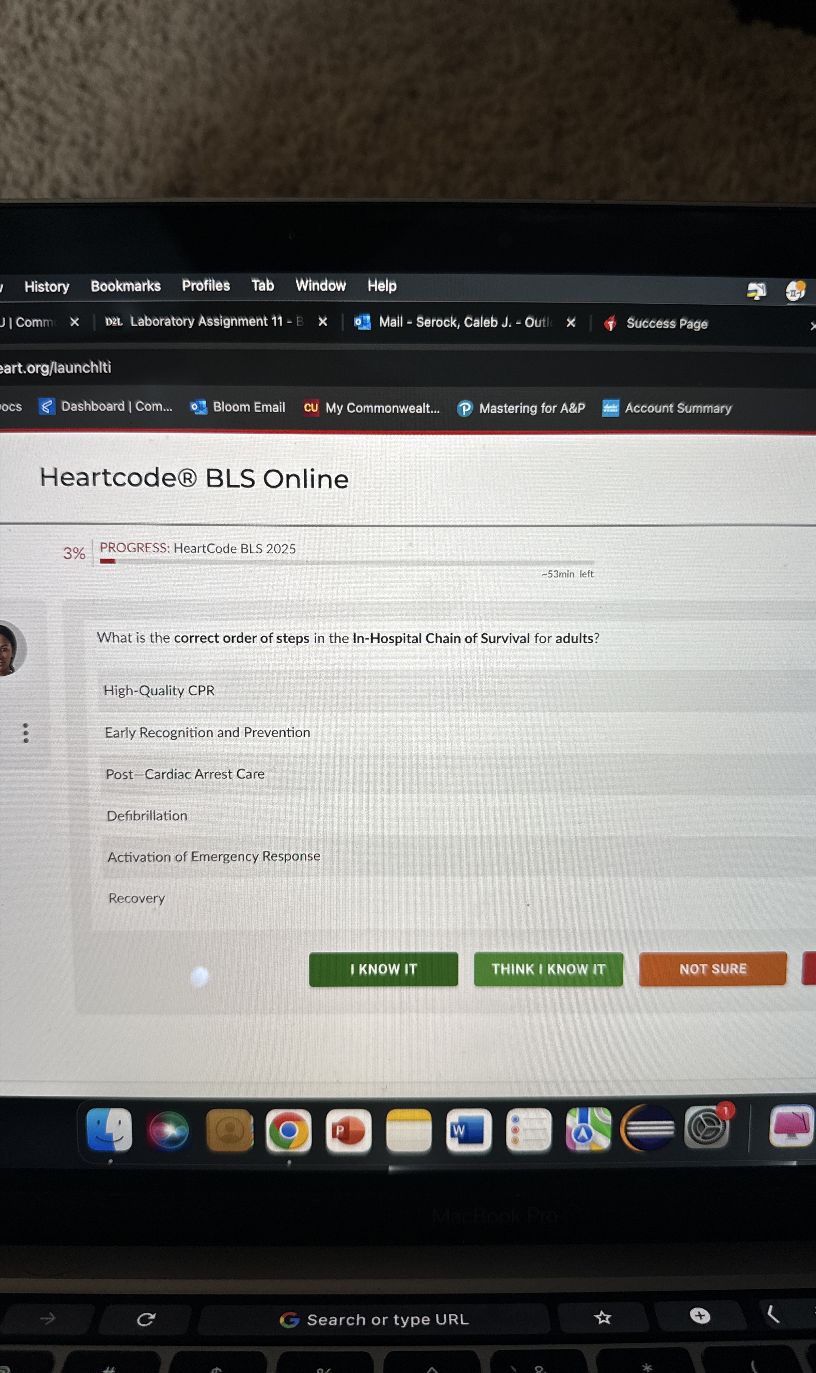The image size is (816, 1373).
Task: Open the Profiles menu
Action: [206, 285]
